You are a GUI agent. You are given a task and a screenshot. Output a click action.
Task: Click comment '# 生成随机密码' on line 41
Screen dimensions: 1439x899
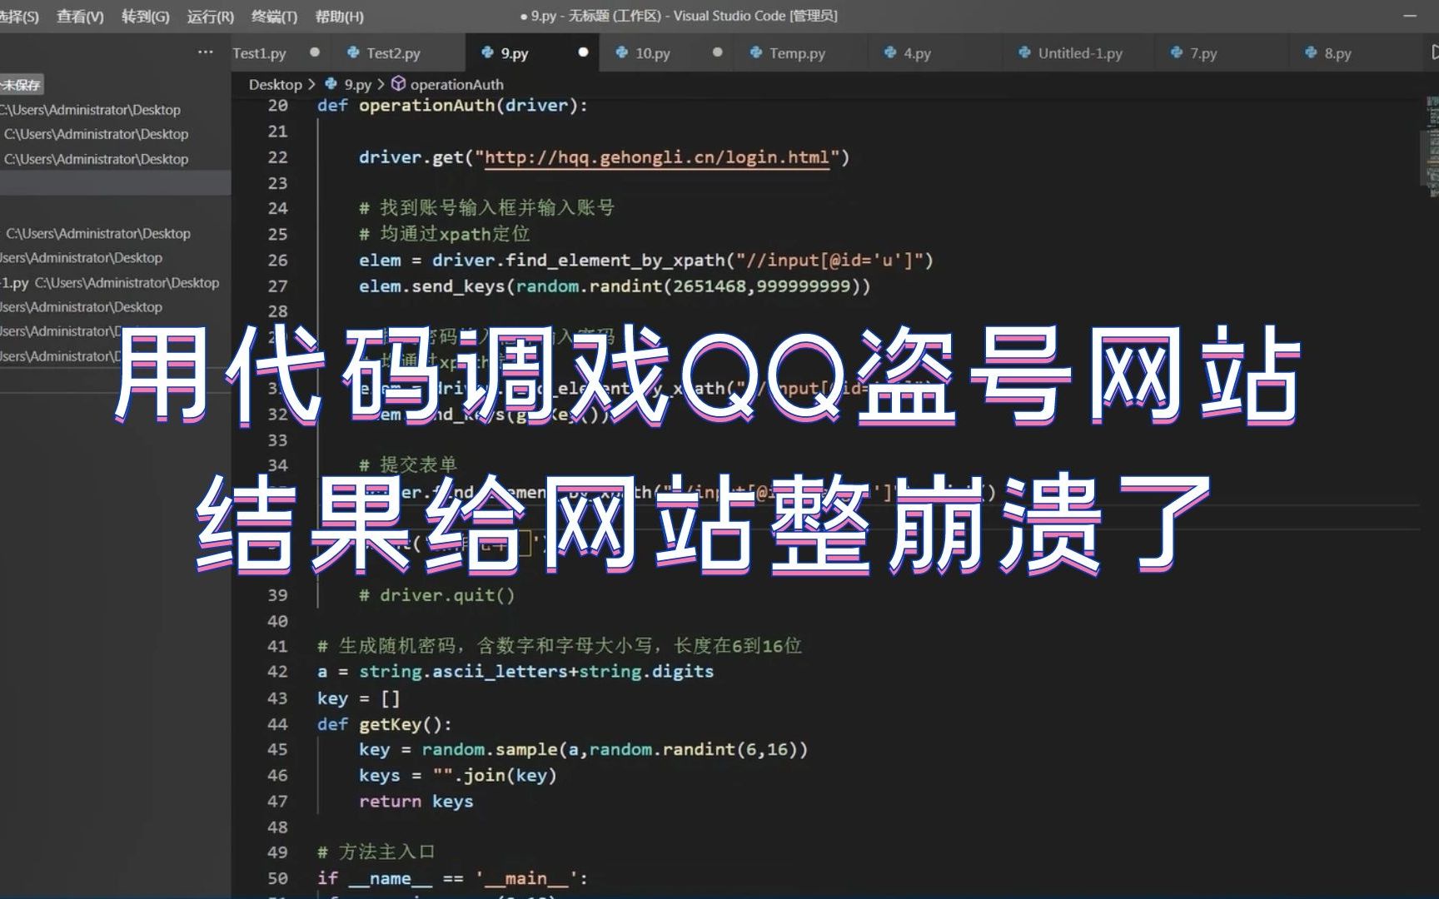click(559, 645)
